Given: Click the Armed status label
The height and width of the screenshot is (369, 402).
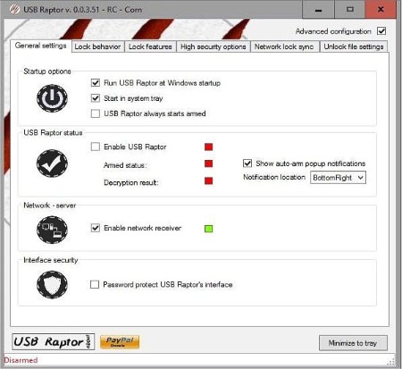Looking at the screenshot, I should click(125, 165).
